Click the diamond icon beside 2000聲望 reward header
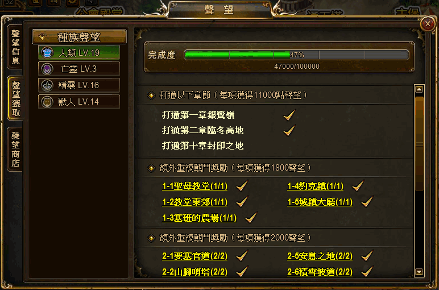The image size is (439, 290). click(x=151, y=238)
